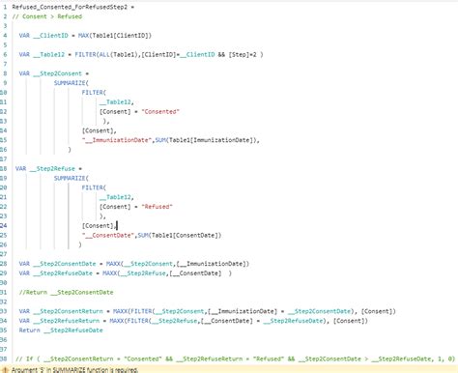Click the "__Step2RefuseDate" declaration on line 29

coord(63,273)
